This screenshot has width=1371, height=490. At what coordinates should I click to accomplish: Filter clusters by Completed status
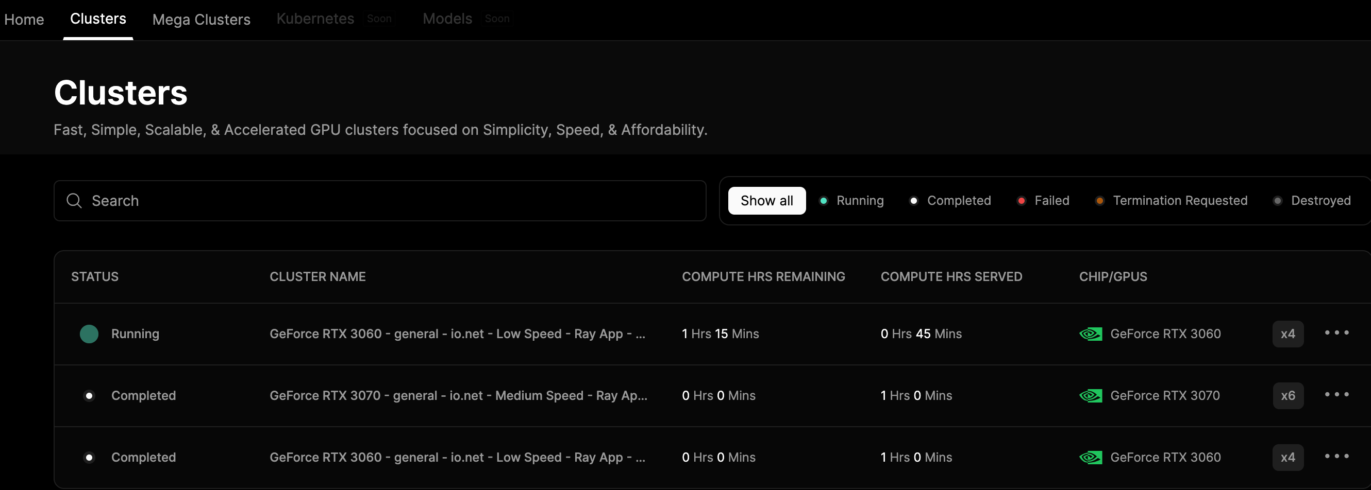950,201
